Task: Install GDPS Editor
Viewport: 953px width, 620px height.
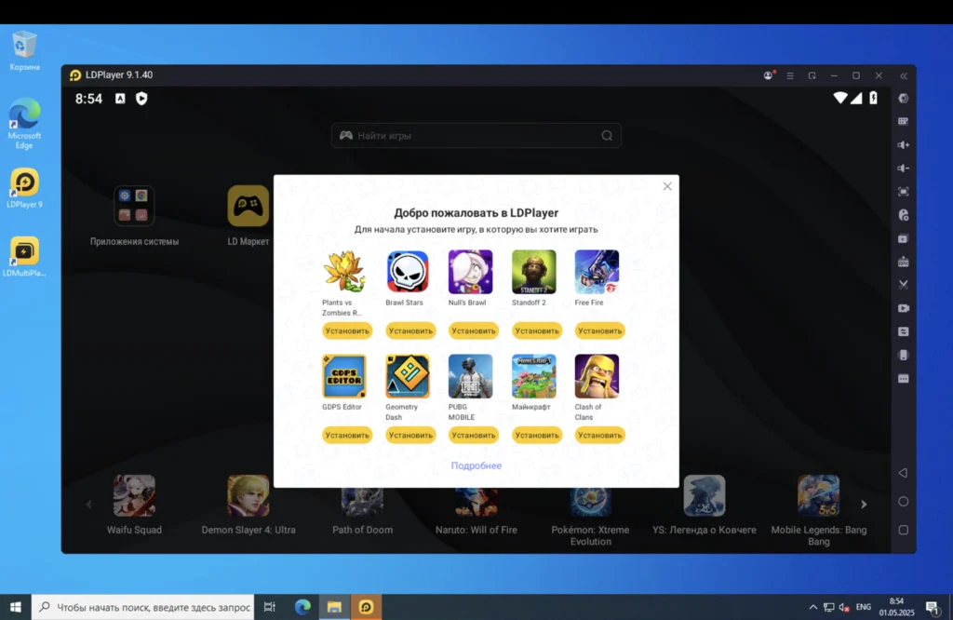Action: click(347, 436)
